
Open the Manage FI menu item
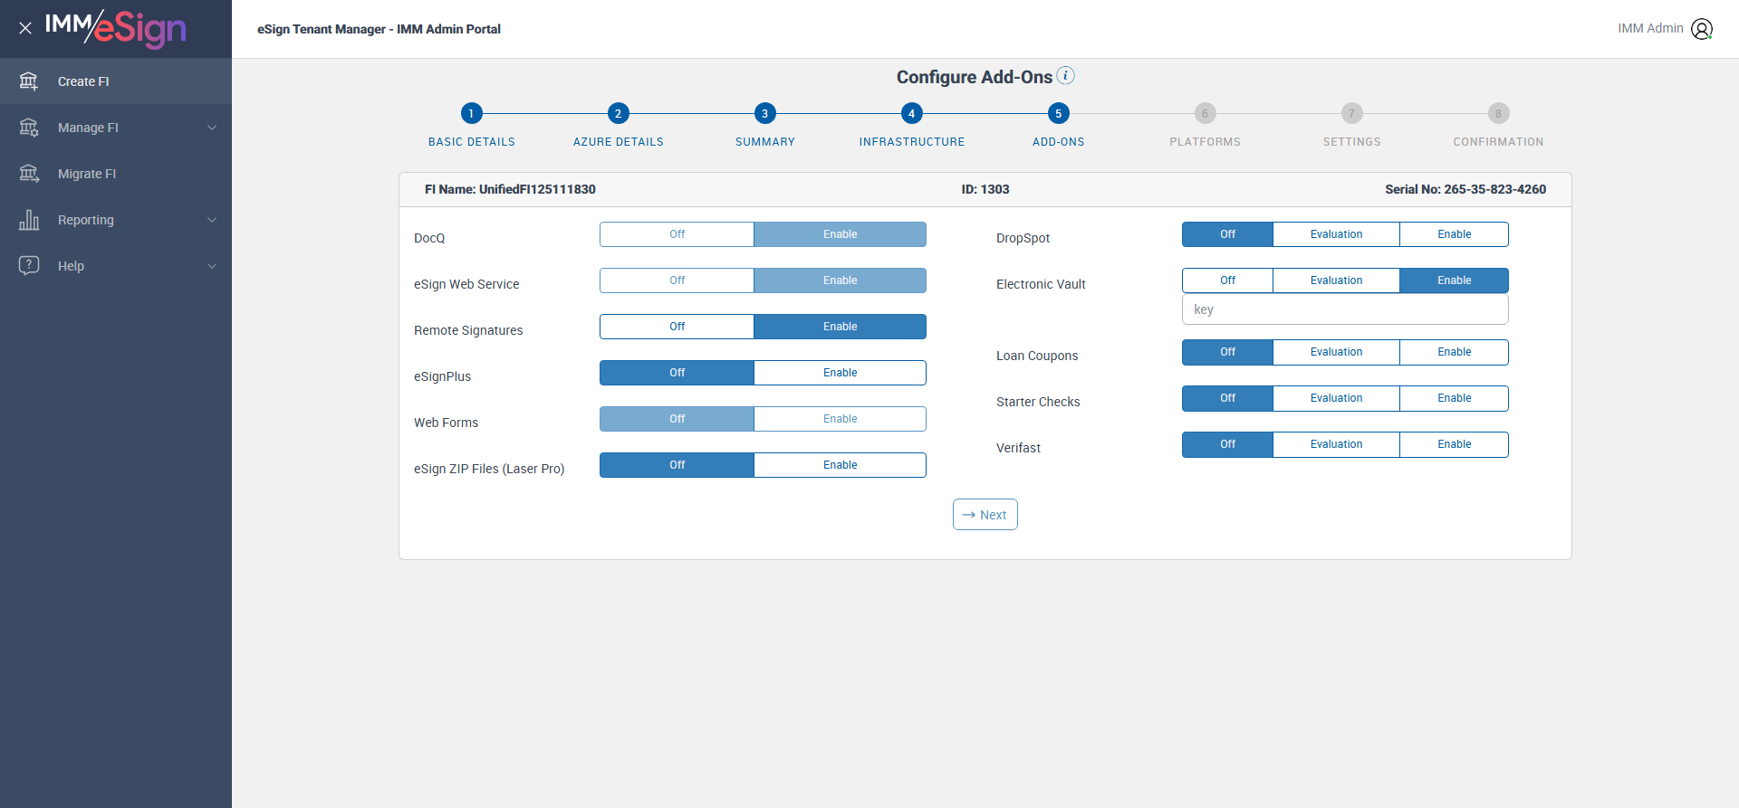point(116,128)
